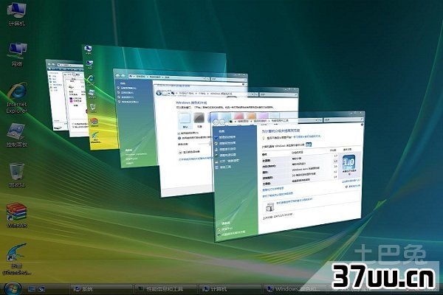The width and height of the screenshot is (443, 295).
Task: Open the 计算机 desktop icon
Action: point(17,13)
